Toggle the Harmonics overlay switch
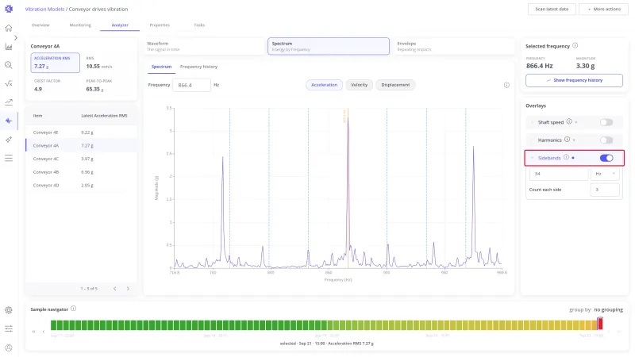Image resolution: width=635 pixels, height=357 pixels. pyautogui.click(x=606, y=140)
